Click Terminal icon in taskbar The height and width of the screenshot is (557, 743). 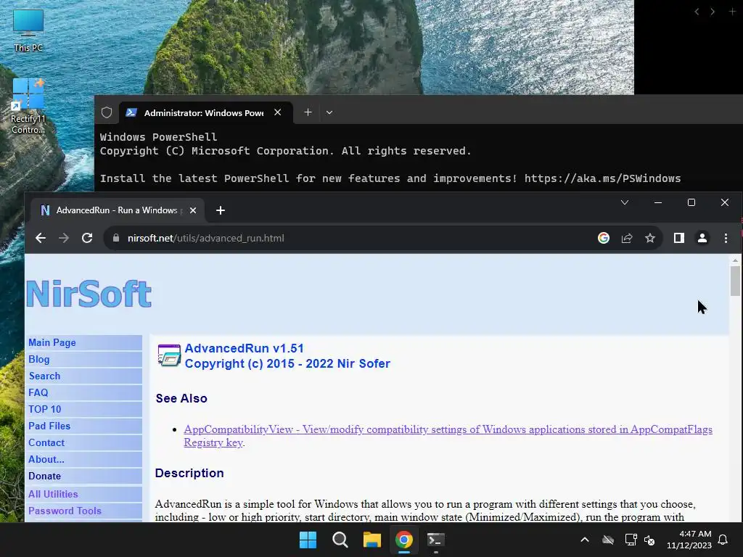tap(436, 540)
